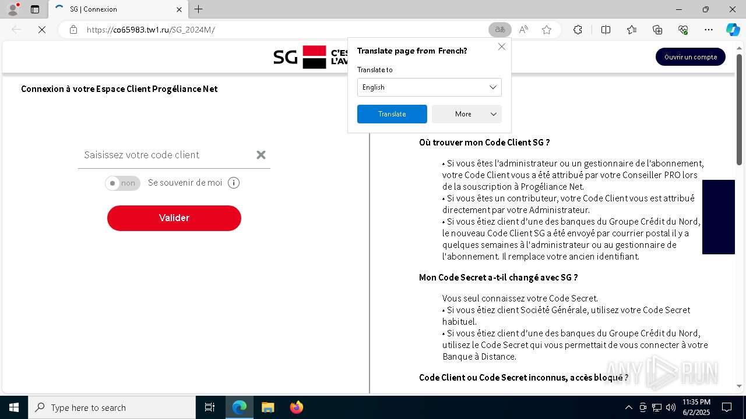Stop loading the page
The width and height of the screenshot is (746, 419).
click(x=42, y=30)
